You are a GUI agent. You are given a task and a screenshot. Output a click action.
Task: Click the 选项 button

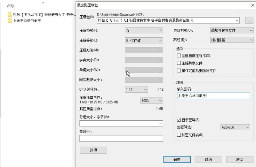tap(93, 150)
